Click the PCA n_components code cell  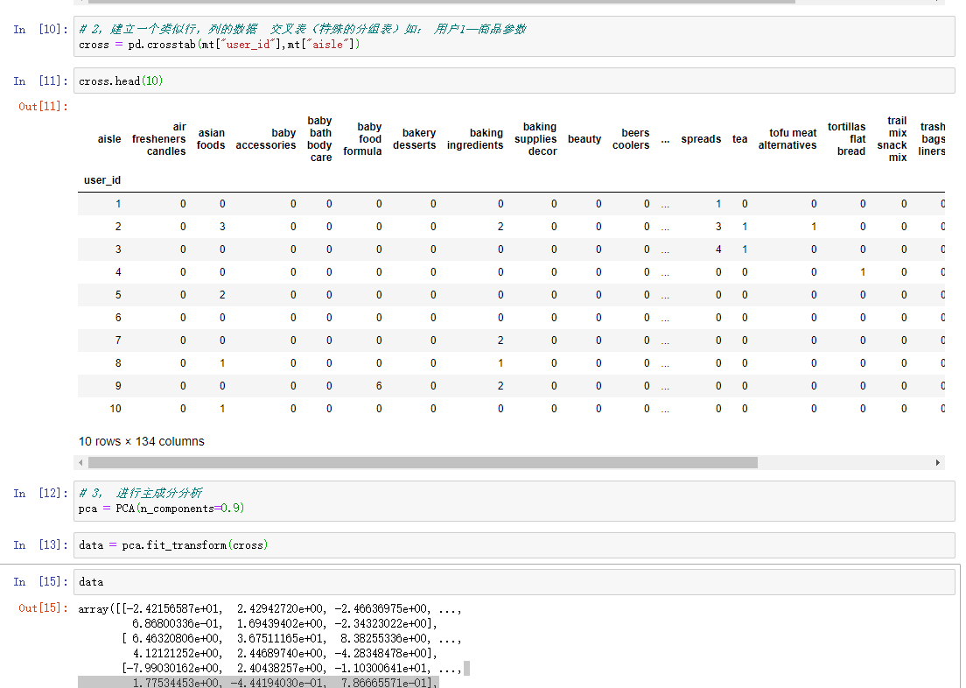(x=514, y=501)
